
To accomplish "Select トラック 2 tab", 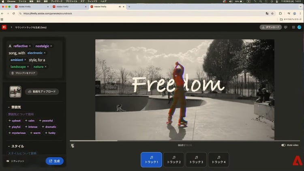I will tap(174, 160).
